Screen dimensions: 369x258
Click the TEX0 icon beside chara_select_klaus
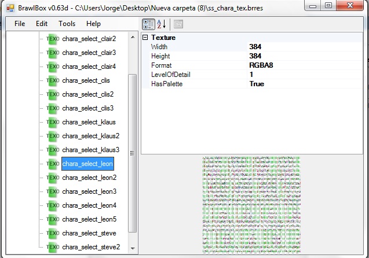point(53,122)
